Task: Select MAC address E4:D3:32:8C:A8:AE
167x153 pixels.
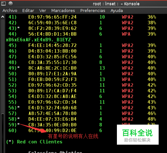Action: click(52, 97)
